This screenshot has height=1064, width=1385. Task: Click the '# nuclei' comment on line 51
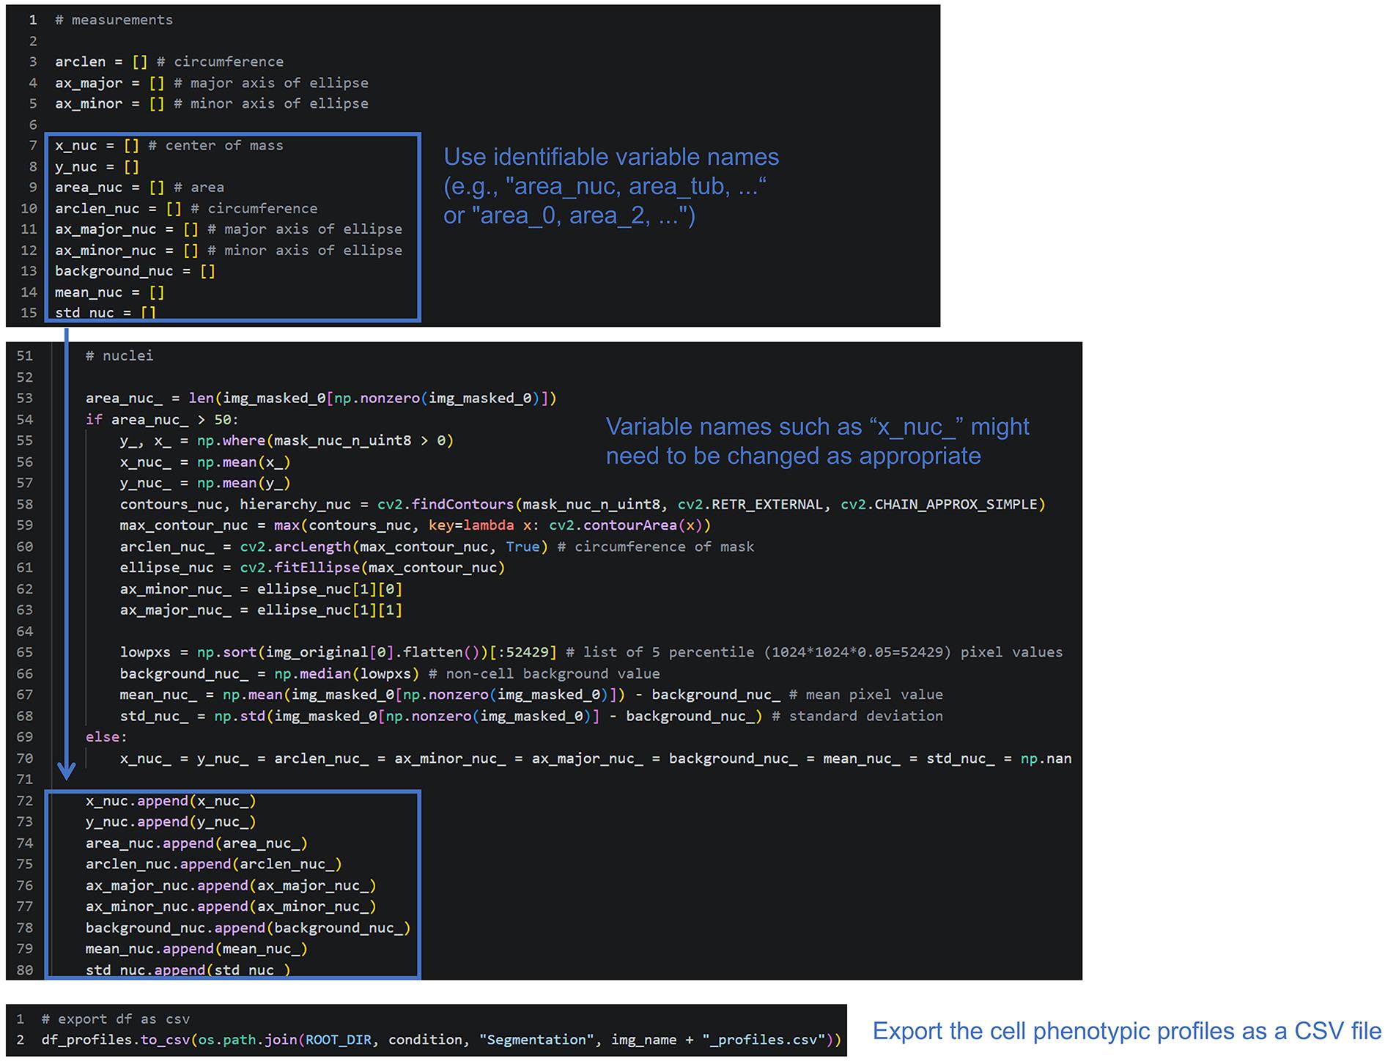(x=119, y=356)
